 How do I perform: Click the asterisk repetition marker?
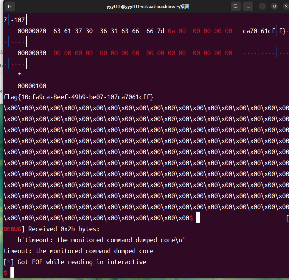(x=19, y=75)
